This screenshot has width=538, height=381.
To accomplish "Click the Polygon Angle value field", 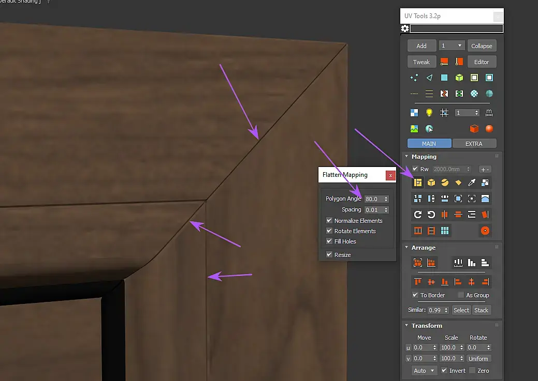I will pos(374,199).
